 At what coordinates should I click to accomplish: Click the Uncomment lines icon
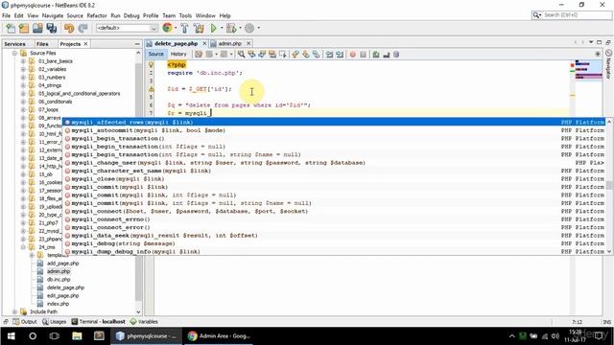pyautogui.click(x=386, y=55)
